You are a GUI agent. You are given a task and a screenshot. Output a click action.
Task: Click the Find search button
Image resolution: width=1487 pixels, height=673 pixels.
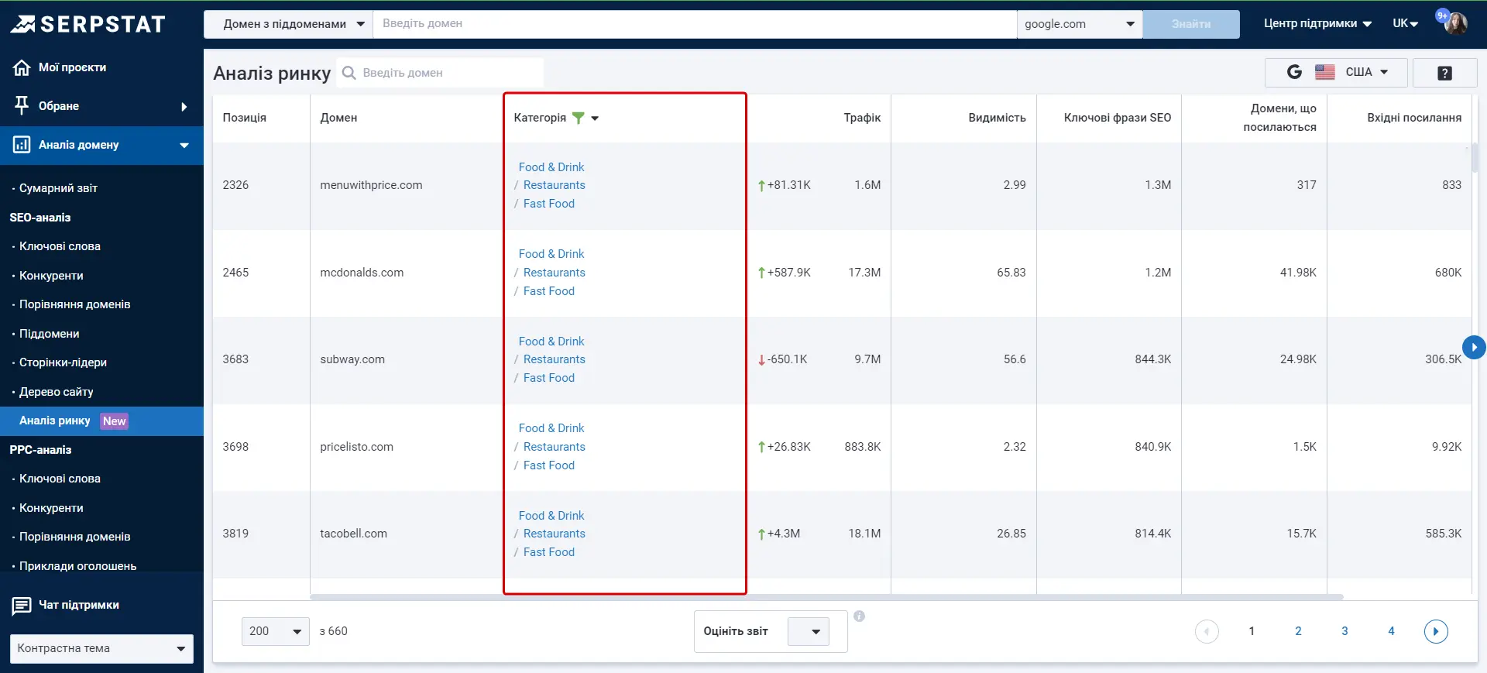[x=1191, y=24]
